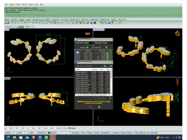The height and width of the screenshot is (140, 187).
Task: Click the ring thumbnail in the Top viewport corner
Action: pos(88,34)
